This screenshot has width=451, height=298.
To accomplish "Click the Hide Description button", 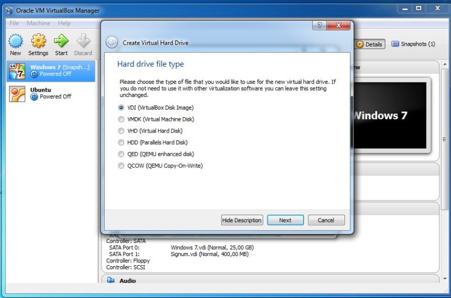I will pyautogui.click(x=242, y=220).
